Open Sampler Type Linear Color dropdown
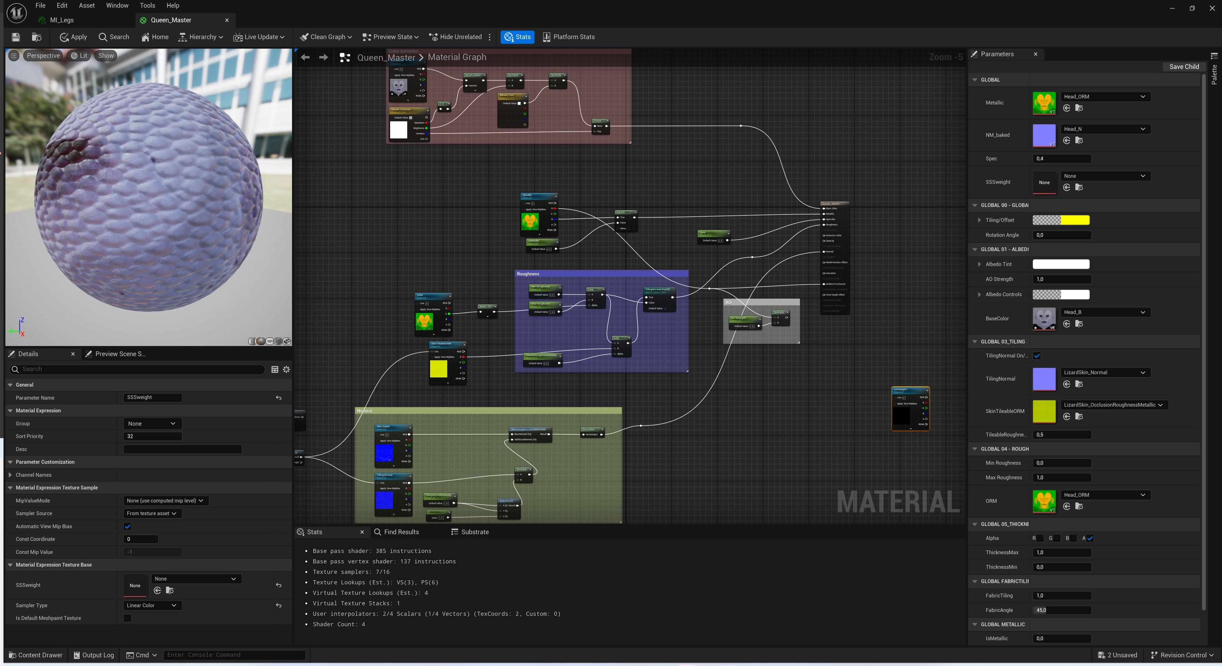 pyautogui.click(x=152, y=606)
